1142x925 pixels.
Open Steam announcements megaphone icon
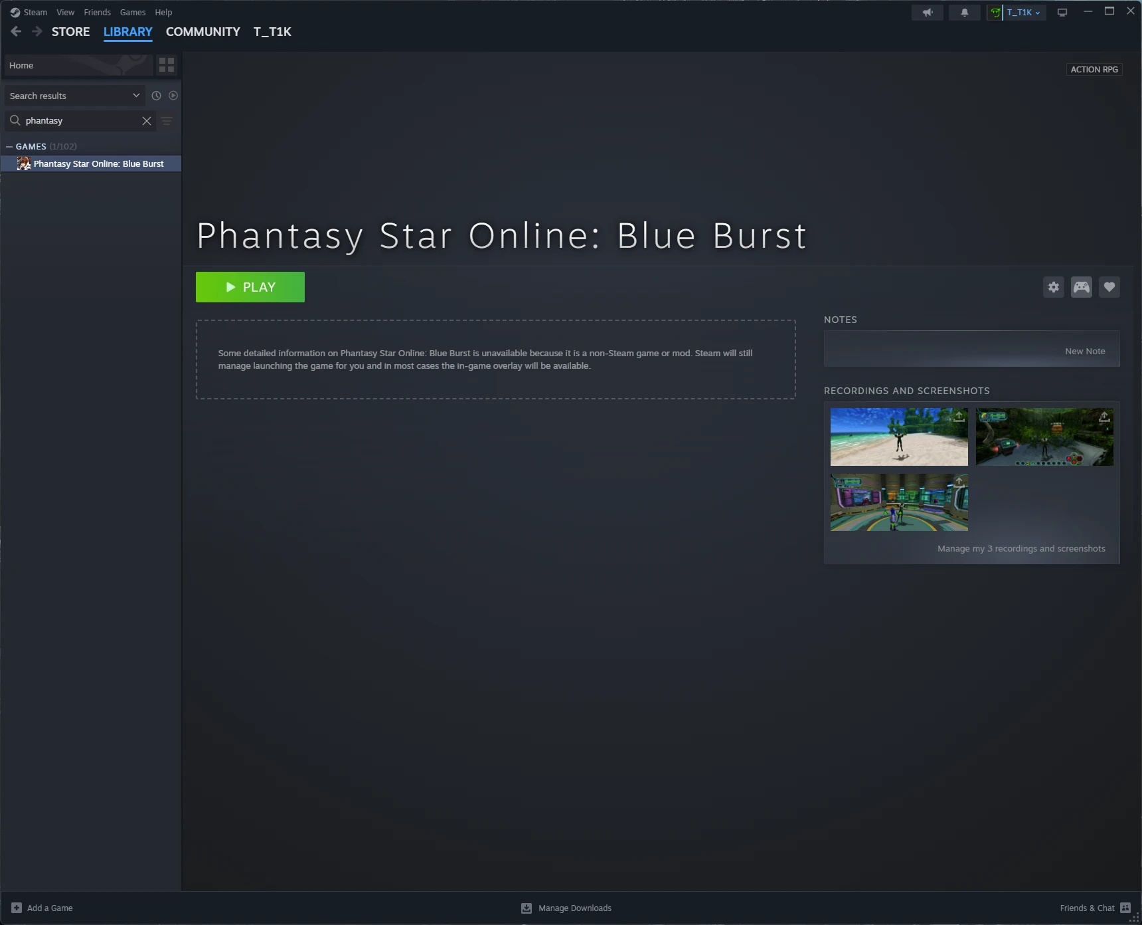pyautogui.click(x=928, y=12)
